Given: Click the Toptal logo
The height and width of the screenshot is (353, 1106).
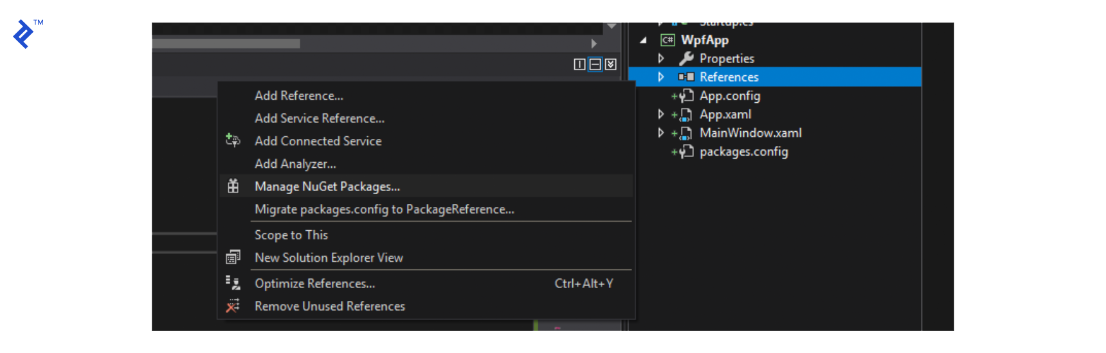Looking at the screenshot, I should tap(28, 33).
